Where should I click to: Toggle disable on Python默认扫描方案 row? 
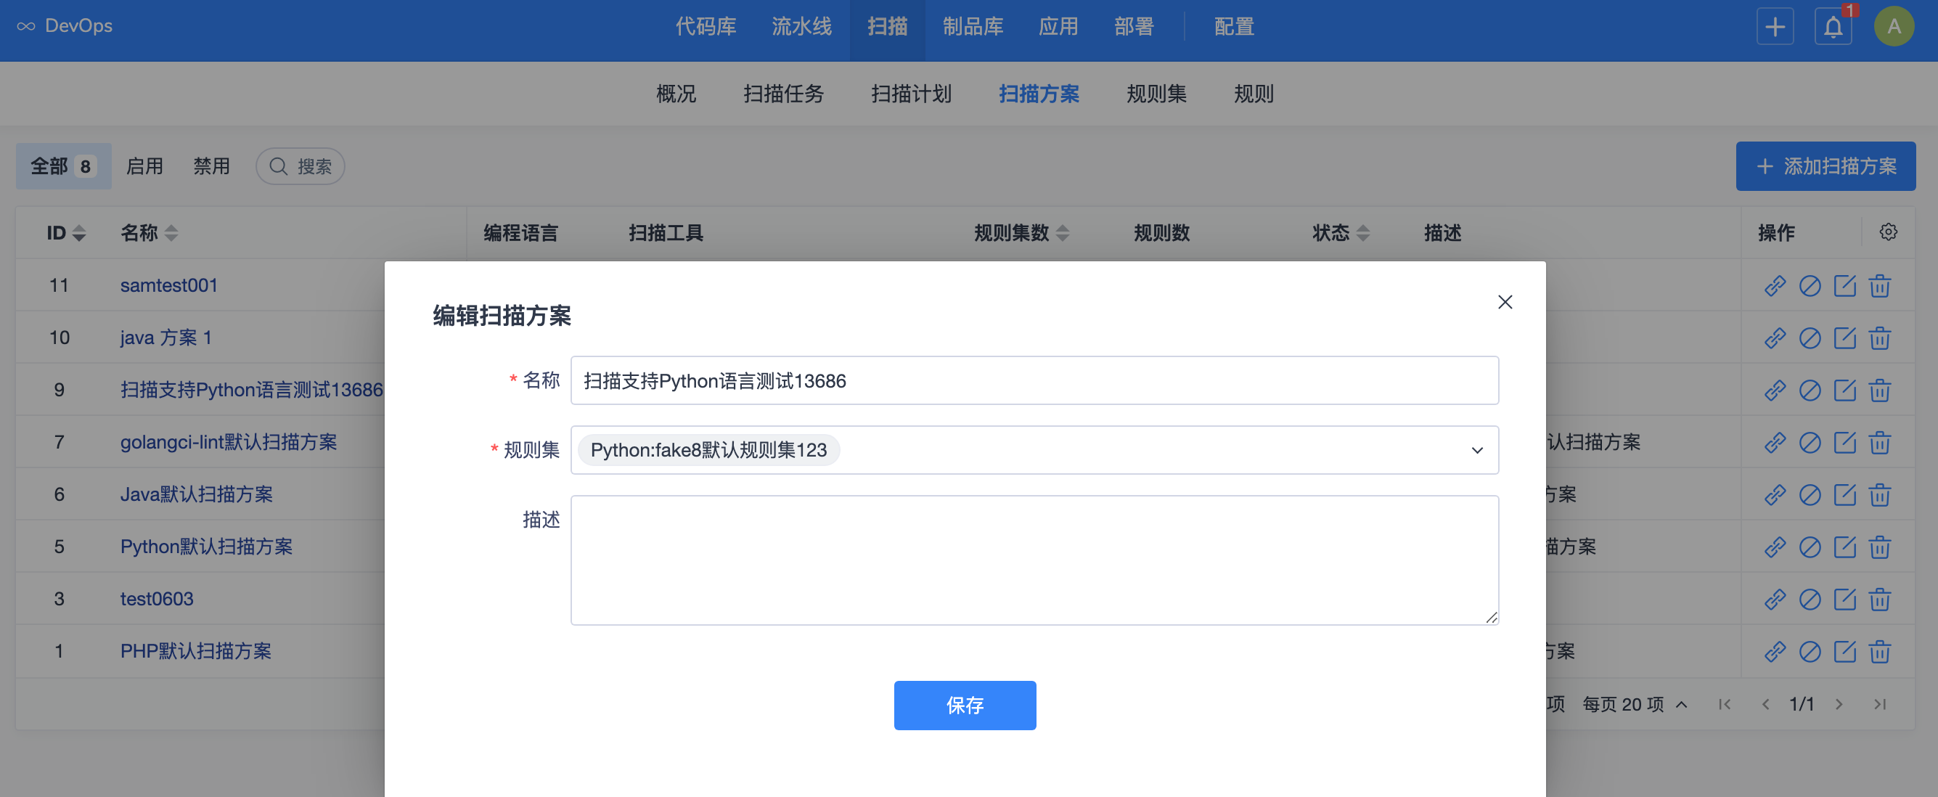1810,547
